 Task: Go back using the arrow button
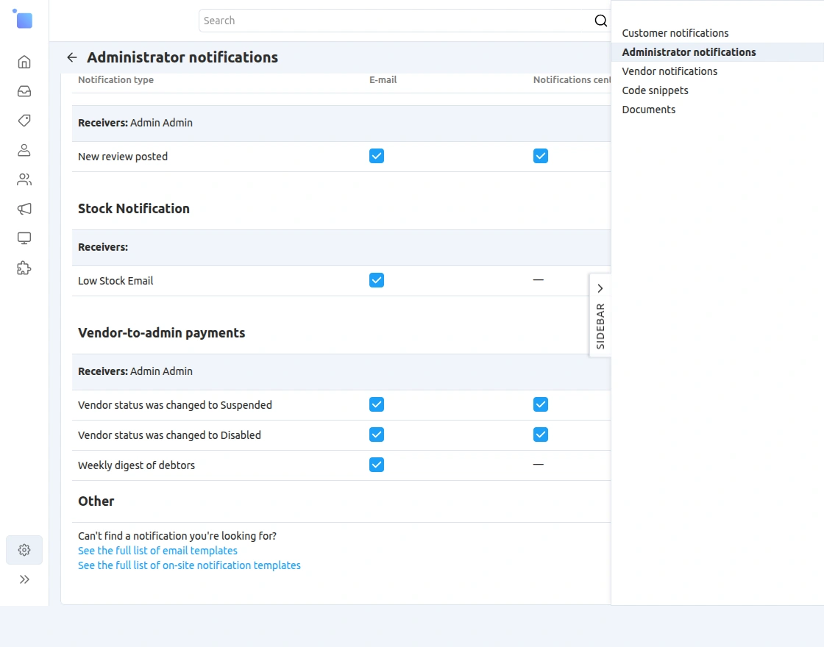click(x=71, y=57)
